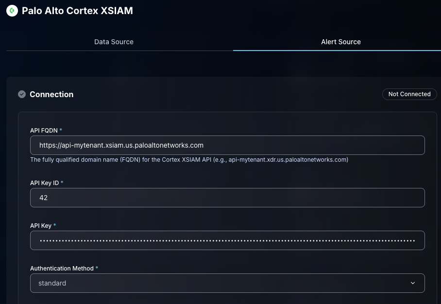Click the URL text in API FQDN field

coord(121,145)
